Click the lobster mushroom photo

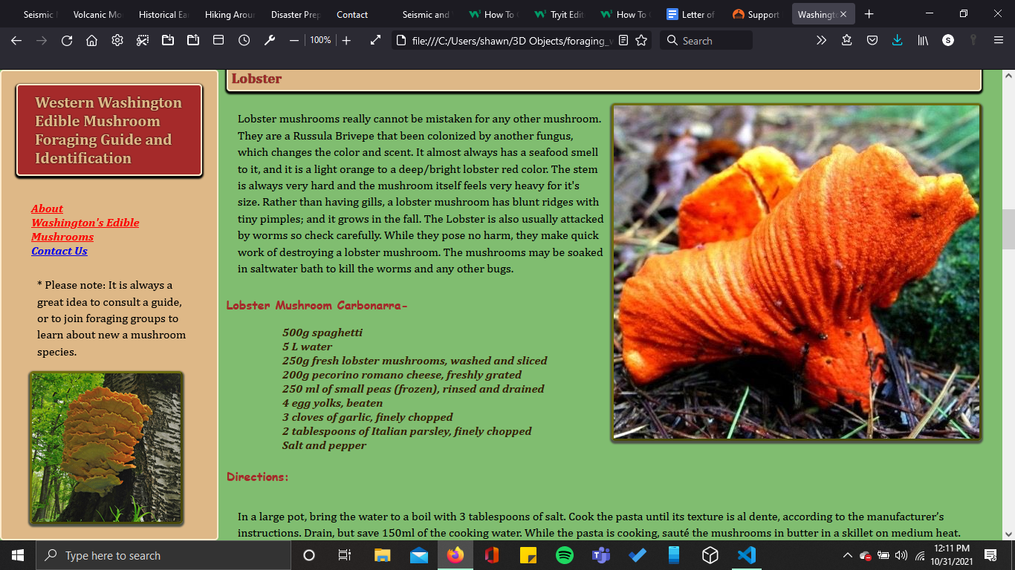click(x=796, y=272)
